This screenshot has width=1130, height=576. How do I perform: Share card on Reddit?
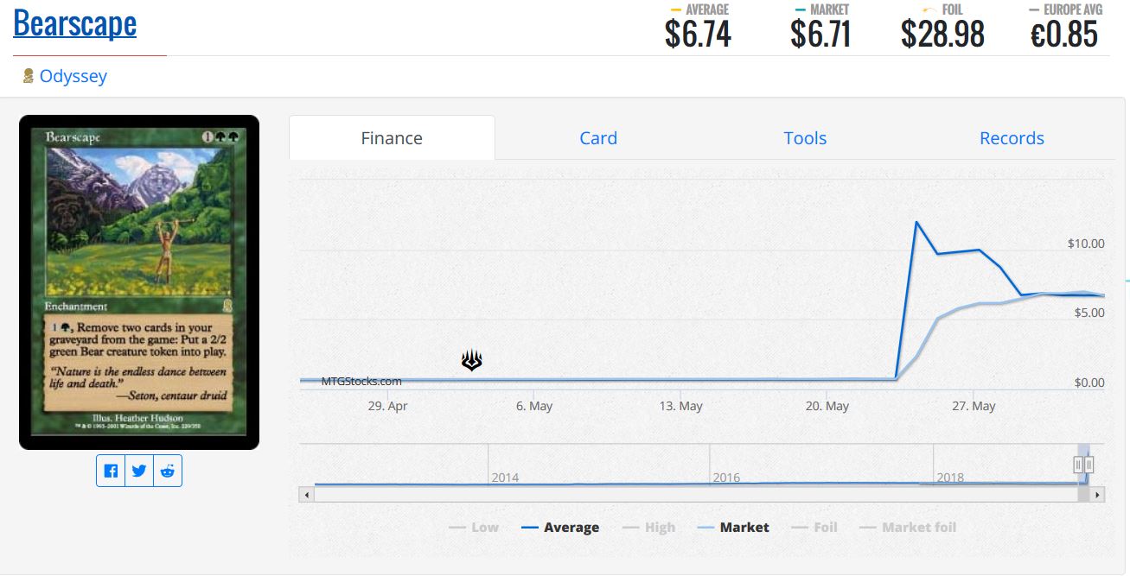click(x=168, y=471)
